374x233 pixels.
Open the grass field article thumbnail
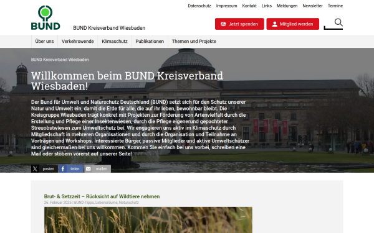click(x=148, y=220)
